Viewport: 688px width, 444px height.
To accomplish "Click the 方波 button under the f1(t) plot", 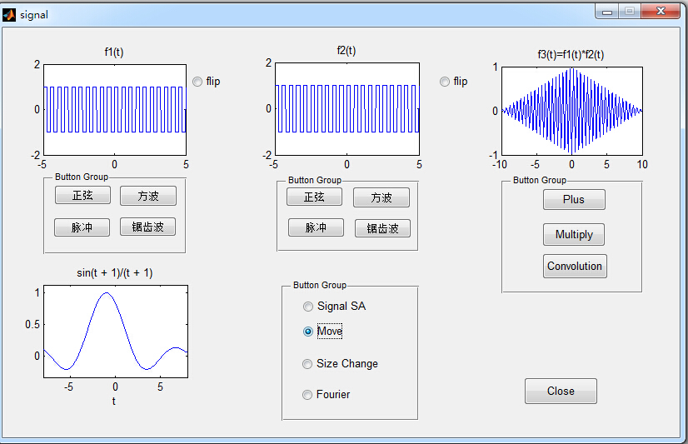I will click(x=148, y=196).
